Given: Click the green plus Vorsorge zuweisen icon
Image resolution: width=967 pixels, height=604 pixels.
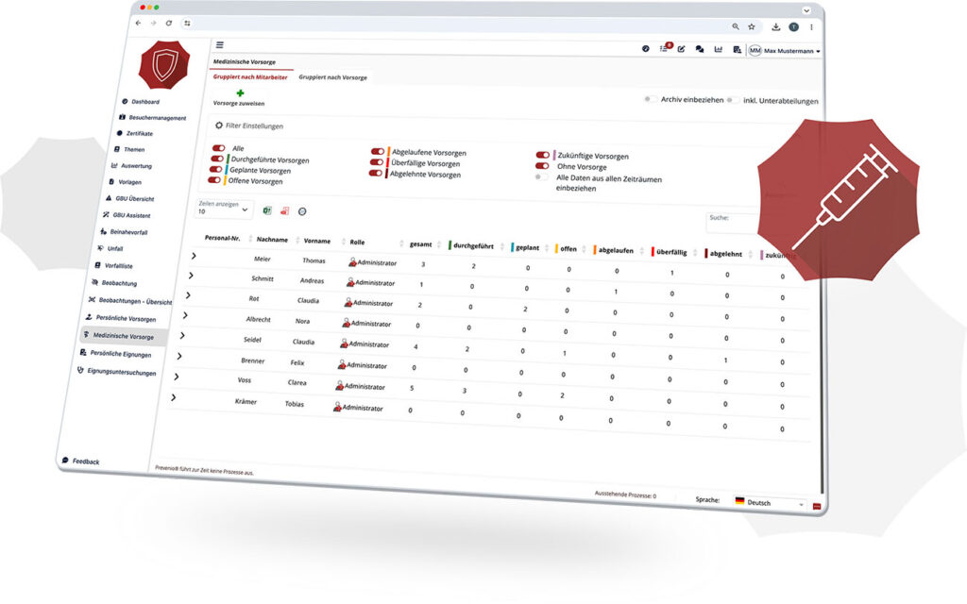Looking at the screenshot, I should [x=240, y=93].
